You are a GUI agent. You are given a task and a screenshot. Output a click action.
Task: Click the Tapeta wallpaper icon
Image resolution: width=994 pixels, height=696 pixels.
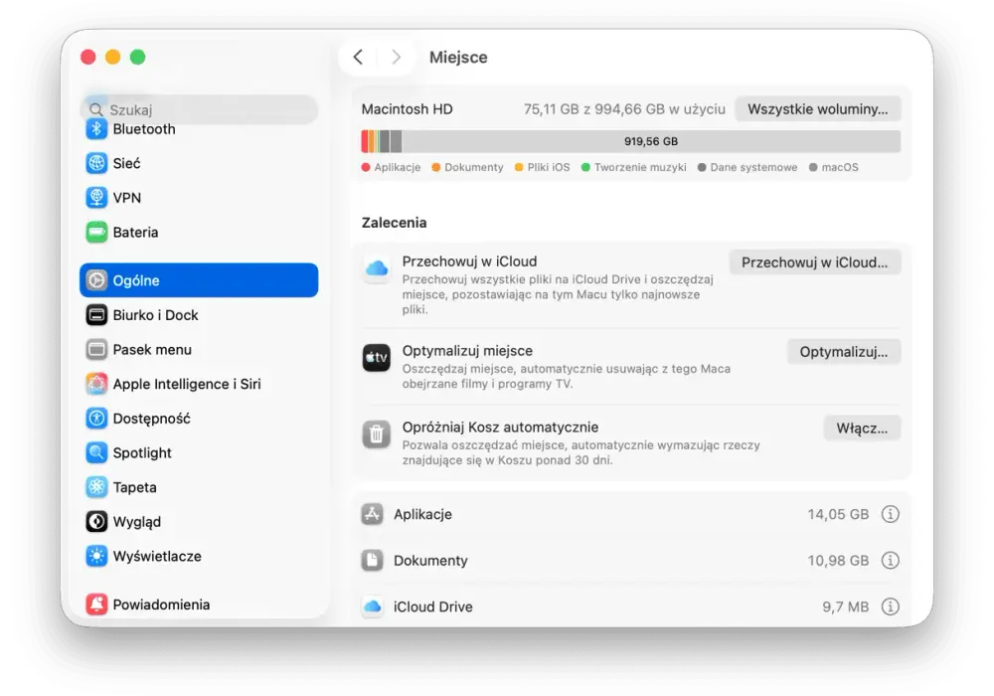[96, 487]
